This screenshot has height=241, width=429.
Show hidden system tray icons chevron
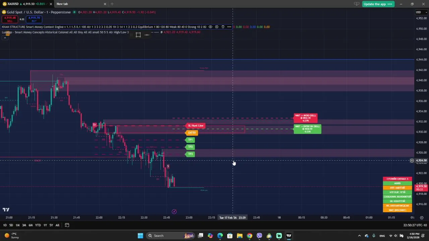359,236
